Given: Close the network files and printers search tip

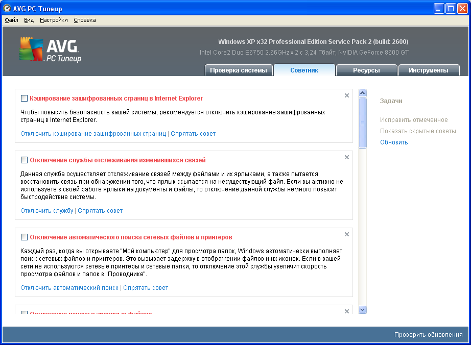Looking at the screenshot, I should point(347,234).
